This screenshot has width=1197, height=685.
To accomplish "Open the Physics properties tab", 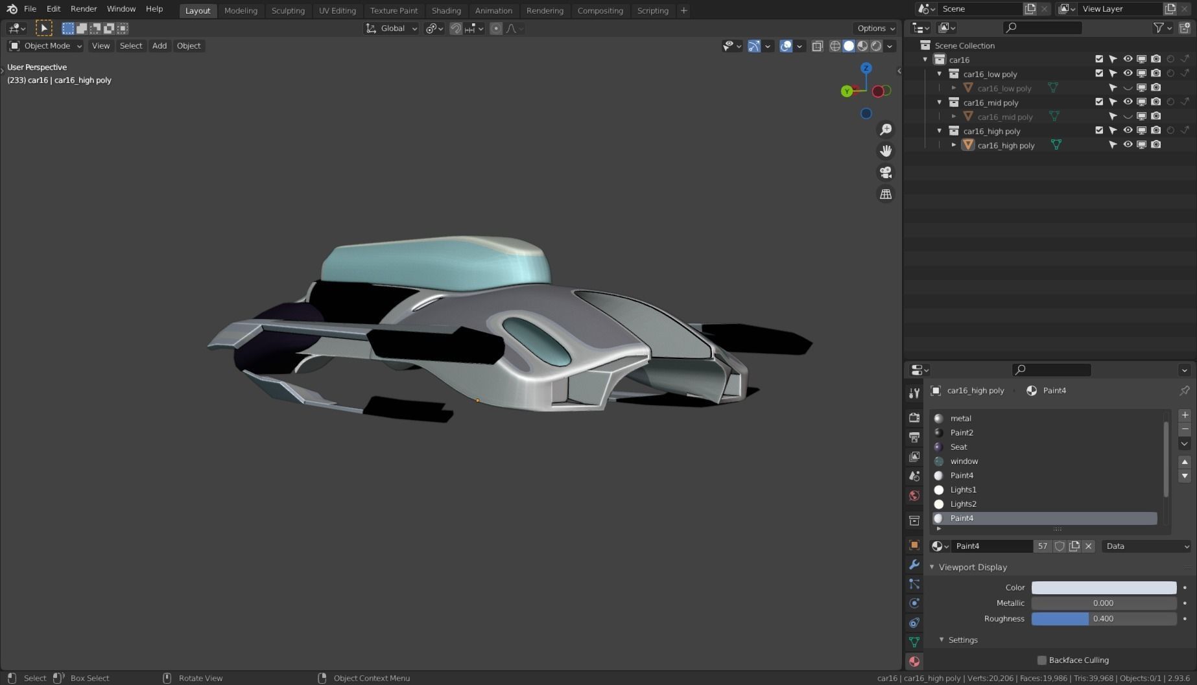I will pos(914,603).
